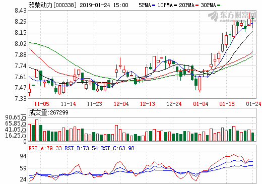Click price axis label 7.33
Viewport: 262px width, 184px height.
point(21,98)
